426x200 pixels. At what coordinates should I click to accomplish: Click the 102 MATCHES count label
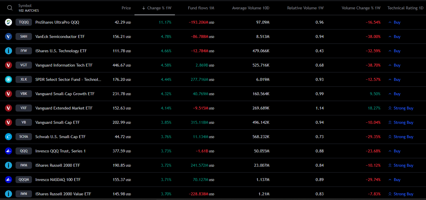pyautogui.click(x=28, y=11)
